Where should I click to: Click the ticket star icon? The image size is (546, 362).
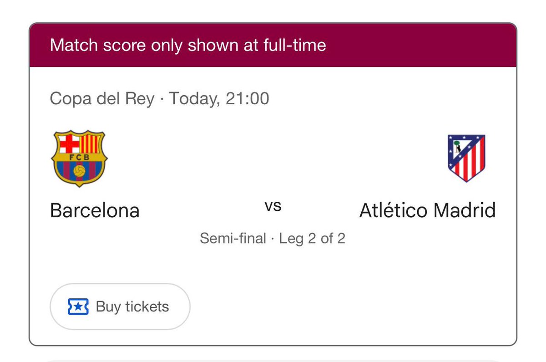tap(77, 306)
